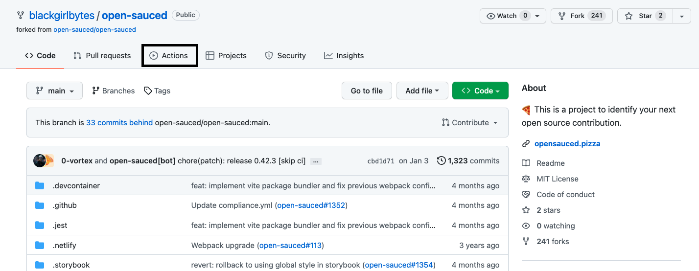
Task: Click the link icon beside opensauced.pizza
Action: tap(526, 144)
